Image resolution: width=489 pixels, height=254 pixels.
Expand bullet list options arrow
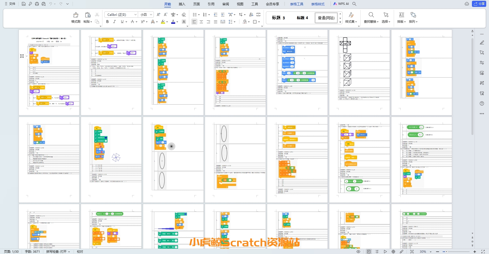point(199,15)
